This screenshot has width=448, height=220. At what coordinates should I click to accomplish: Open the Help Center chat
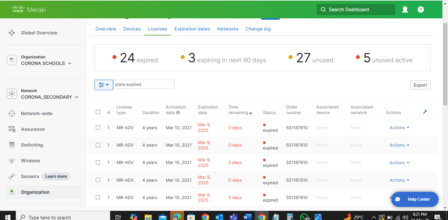(x=415, y=199)
